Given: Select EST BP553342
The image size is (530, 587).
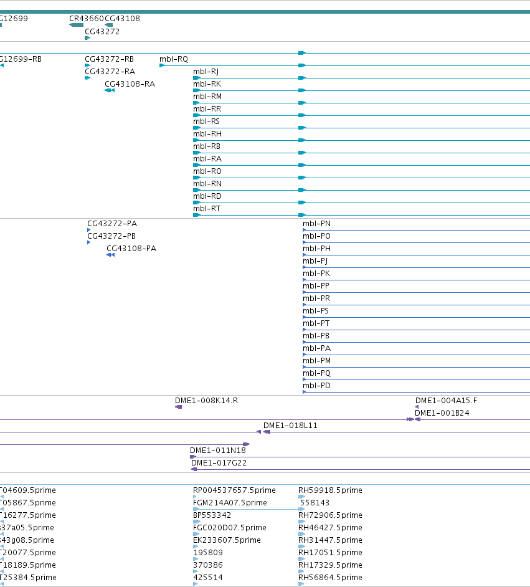Looking at the screenshot, I should [212, 515].
